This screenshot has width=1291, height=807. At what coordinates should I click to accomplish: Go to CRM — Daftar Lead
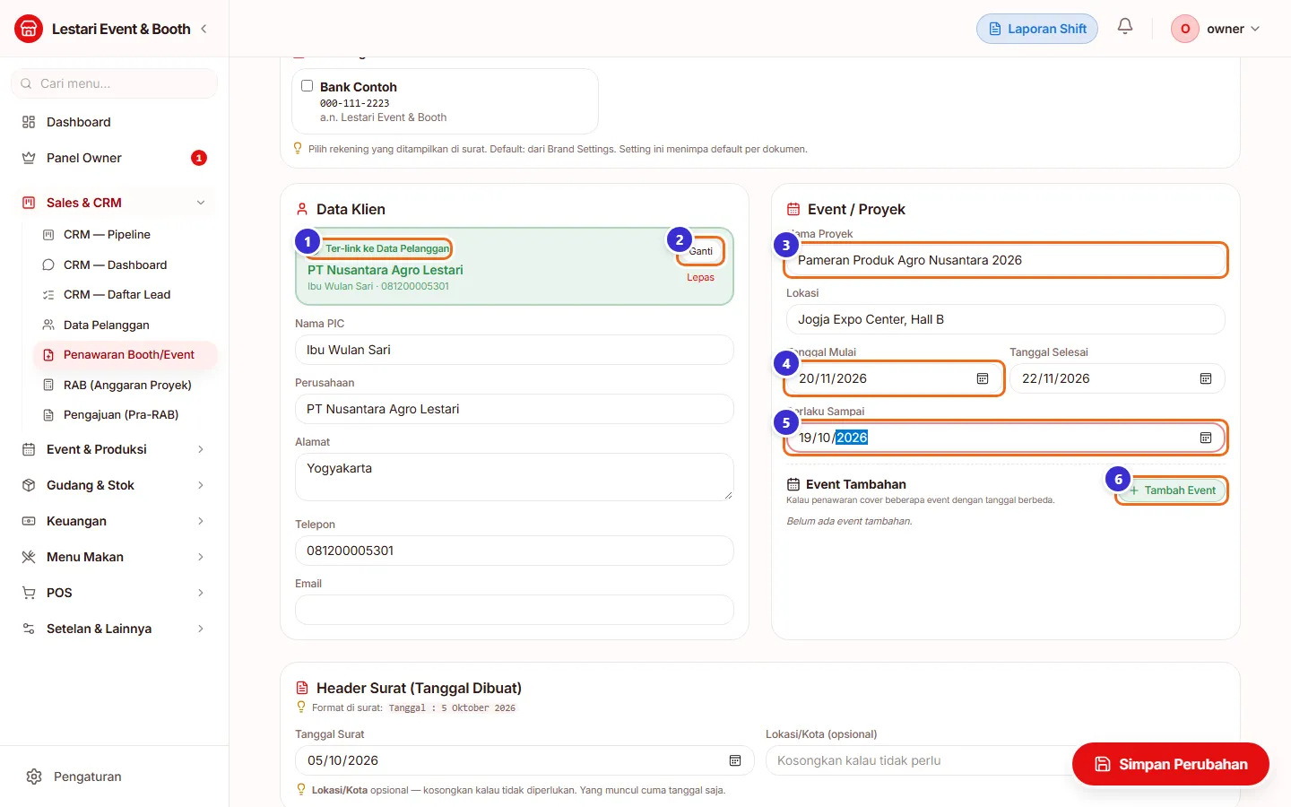coord(125,295)
